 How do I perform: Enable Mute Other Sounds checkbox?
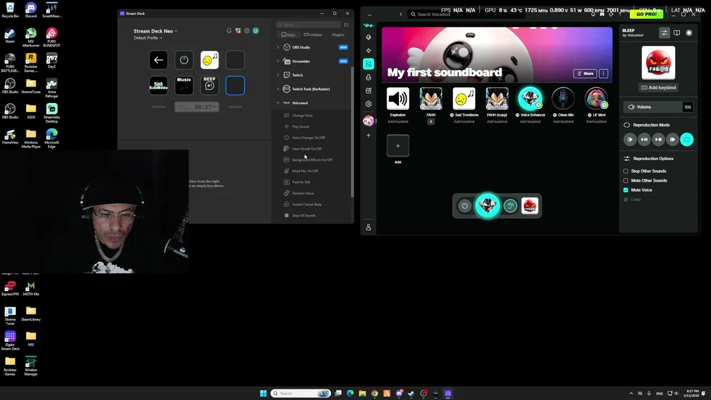(x=626, y=181)
